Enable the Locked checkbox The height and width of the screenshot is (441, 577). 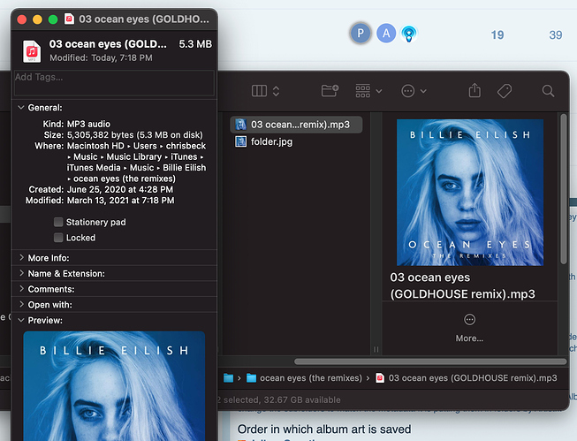[58, 238]
